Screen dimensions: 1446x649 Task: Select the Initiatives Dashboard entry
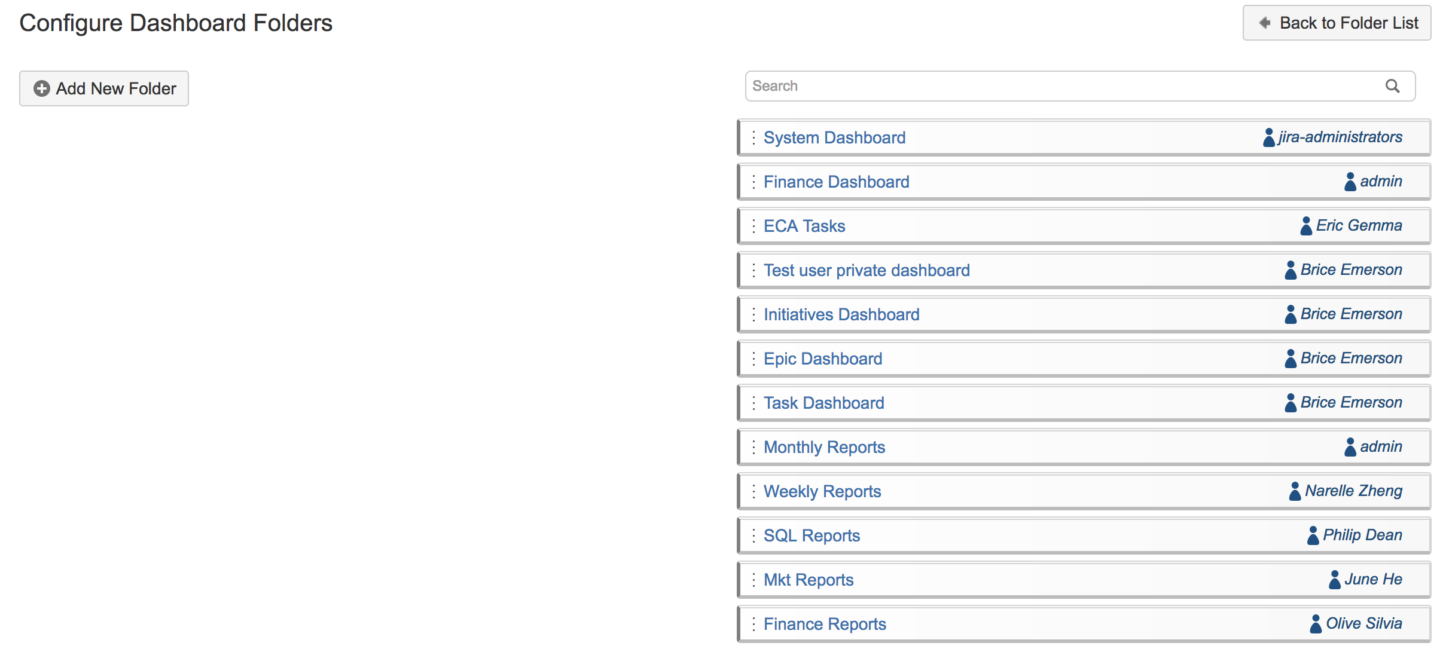841,314
